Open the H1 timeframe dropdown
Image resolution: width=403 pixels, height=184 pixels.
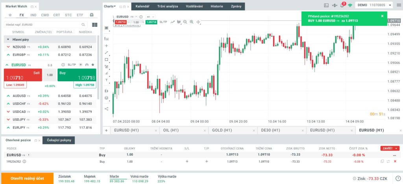pos(150,16)
